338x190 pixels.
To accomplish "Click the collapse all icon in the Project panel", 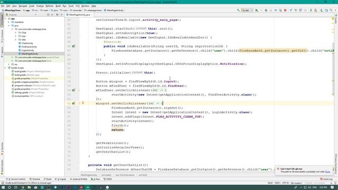I will (x=52, y=15).
